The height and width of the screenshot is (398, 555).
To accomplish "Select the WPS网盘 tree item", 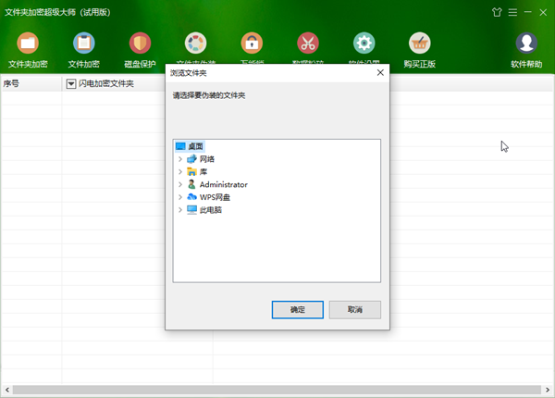I will [208, 197].
